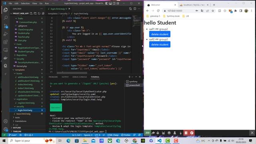Expand the tests folder
This screenshot has width=256, height=144.
[17, 118]
